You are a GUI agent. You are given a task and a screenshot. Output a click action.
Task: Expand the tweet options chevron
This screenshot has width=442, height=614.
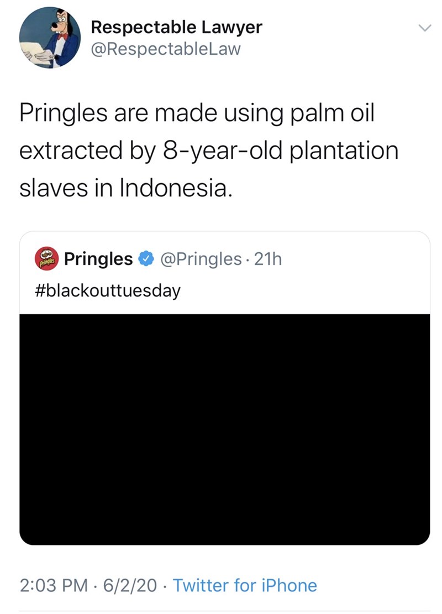423,28
